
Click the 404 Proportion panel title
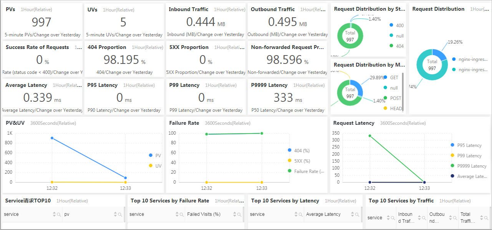tap(107, 47)
